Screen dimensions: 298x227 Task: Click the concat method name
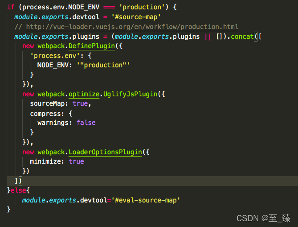(x=242, y=36)
